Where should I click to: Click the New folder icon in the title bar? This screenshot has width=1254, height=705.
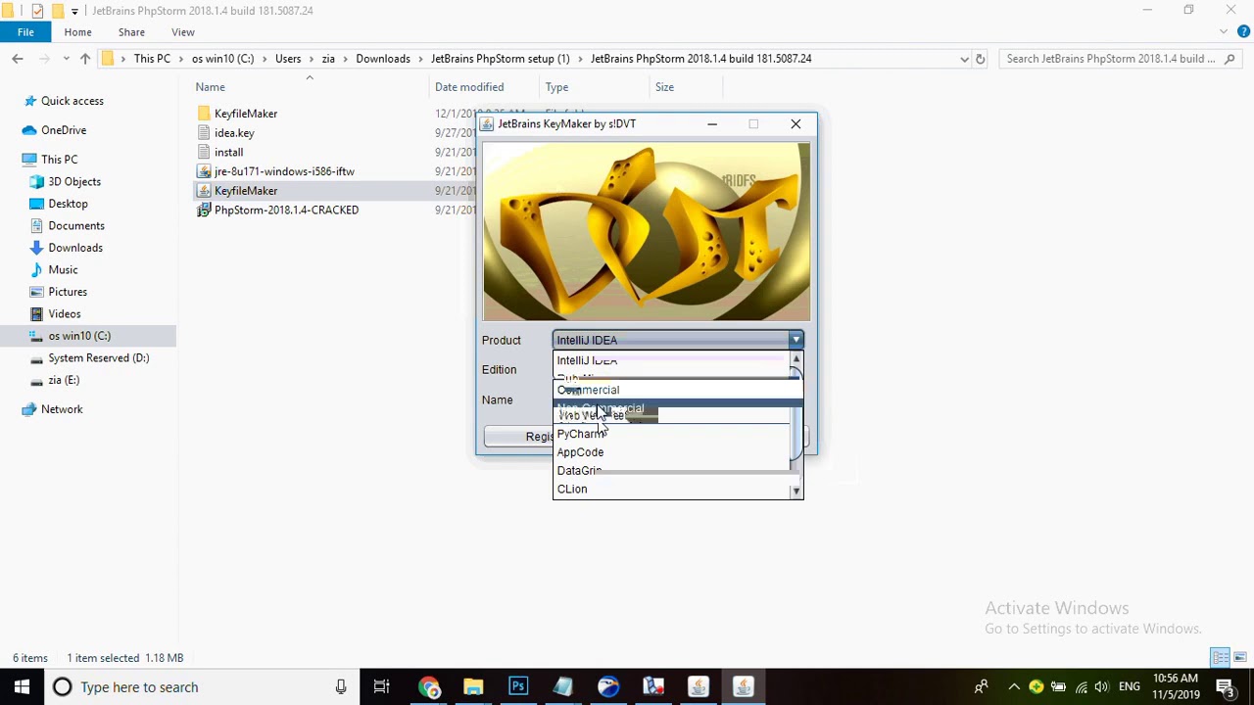click(x=56, y=11)
